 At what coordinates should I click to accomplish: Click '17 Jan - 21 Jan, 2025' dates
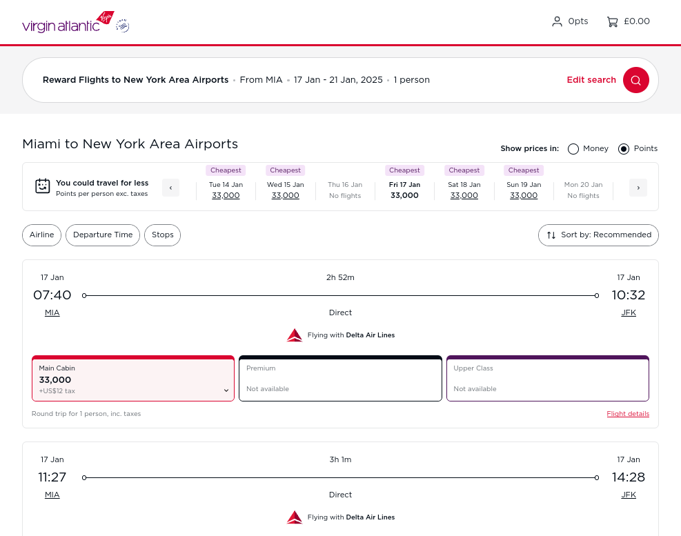click(x=338, y=80)
